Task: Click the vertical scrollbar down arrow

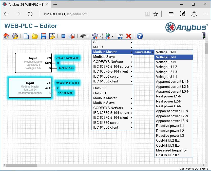Action: pos(206,162)
